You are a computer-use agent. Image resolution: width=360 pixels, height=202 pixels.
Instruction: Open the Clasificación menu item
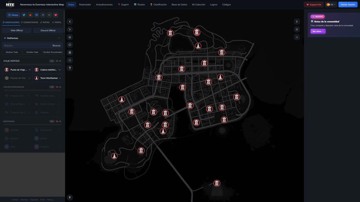pos(158,5)
